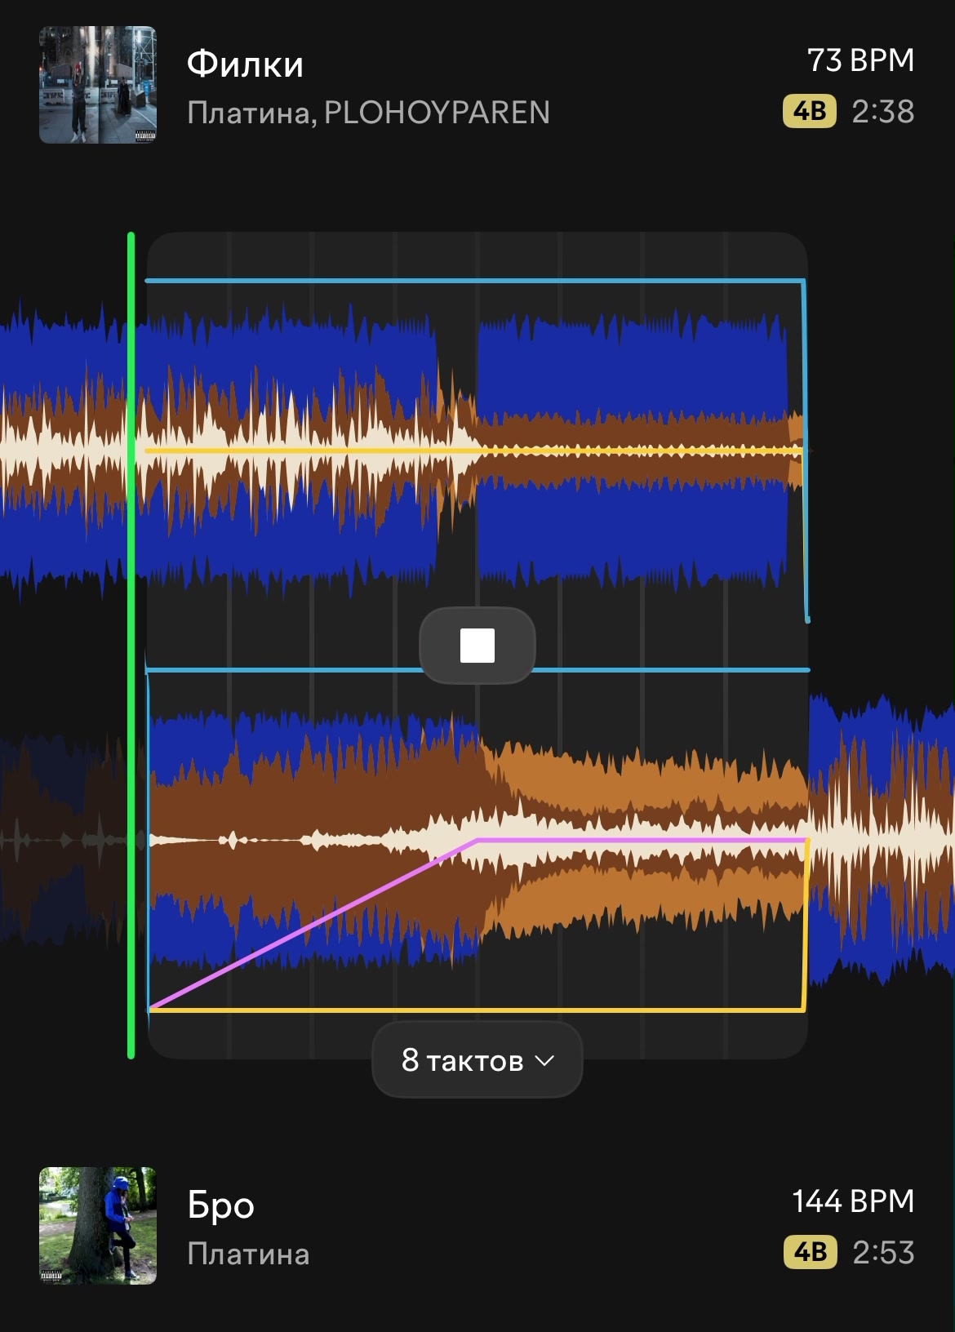Select the yellow line across the top waveform

pyautogui.click(x=473, y=451)
